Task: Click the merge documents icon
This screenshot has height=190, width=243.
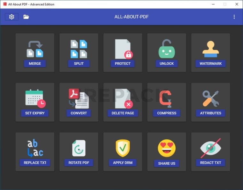Action: point(35,49)
